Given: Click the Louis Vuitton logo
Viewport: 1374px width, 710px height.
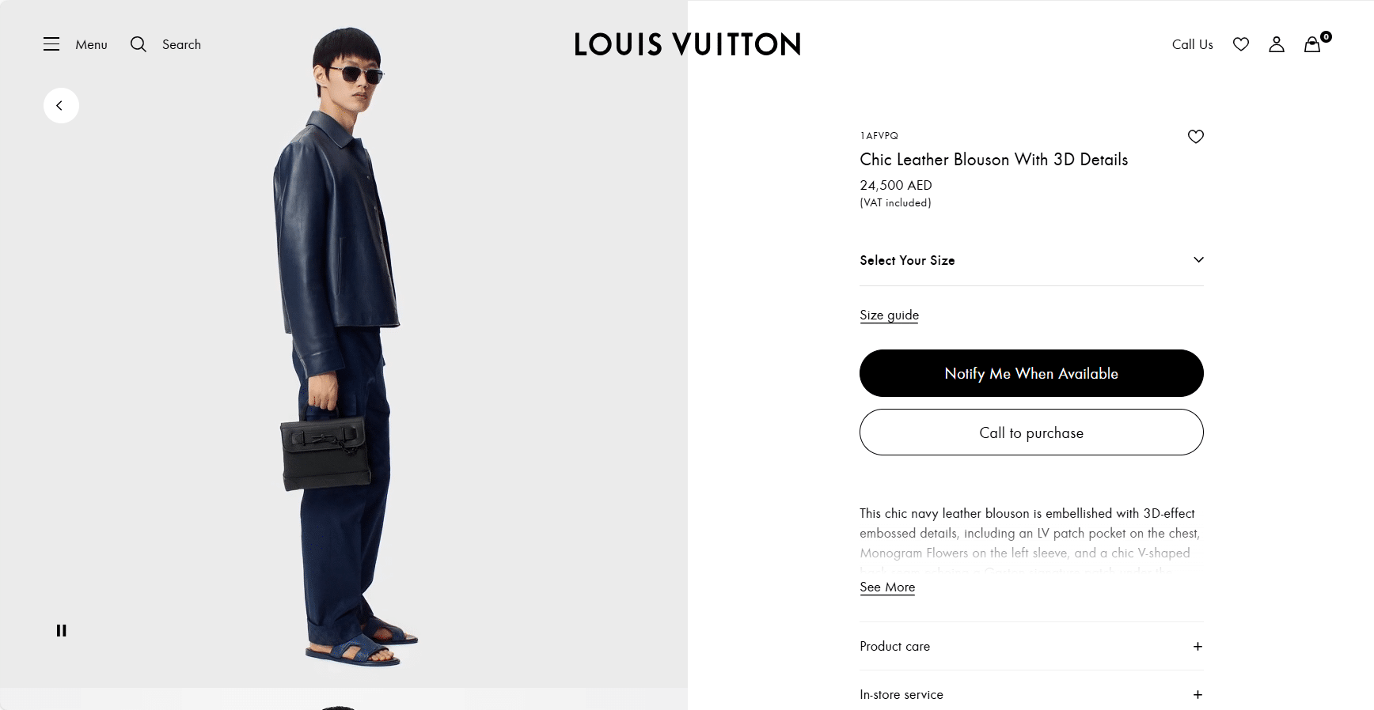Looking at the screenshot, I should pos(687,44).
